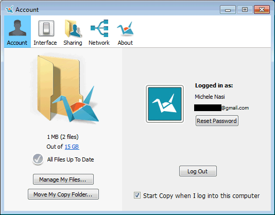Click the Move My Copy Folder button
The height and width of the screenshot is (215, 275).
pos(63,194)
